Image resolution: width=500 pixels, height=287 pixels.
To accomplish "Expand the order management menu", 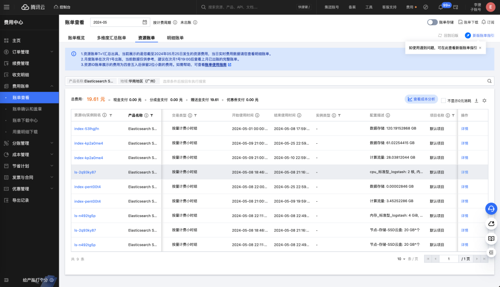I will (x=29, y=52).
